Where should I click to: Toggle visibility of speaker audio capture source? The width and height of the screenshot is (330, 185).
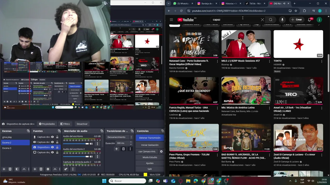[53, 142]
